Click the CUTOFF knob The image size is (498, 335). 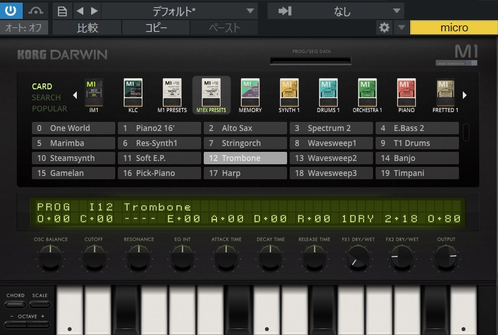click(x=93, y=259)
